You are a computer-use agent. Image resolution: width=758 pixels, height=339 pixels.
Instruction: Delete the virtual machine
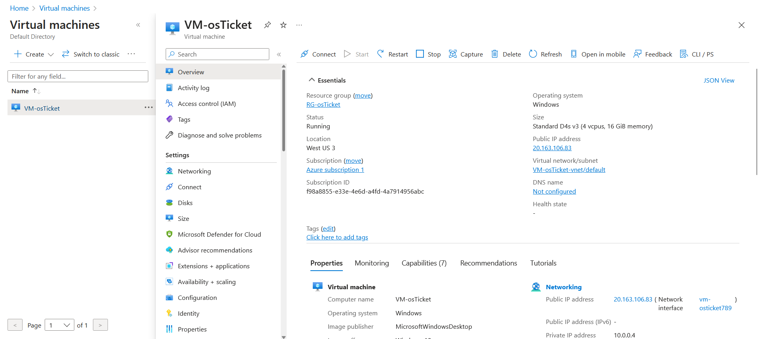coord(495,54)
